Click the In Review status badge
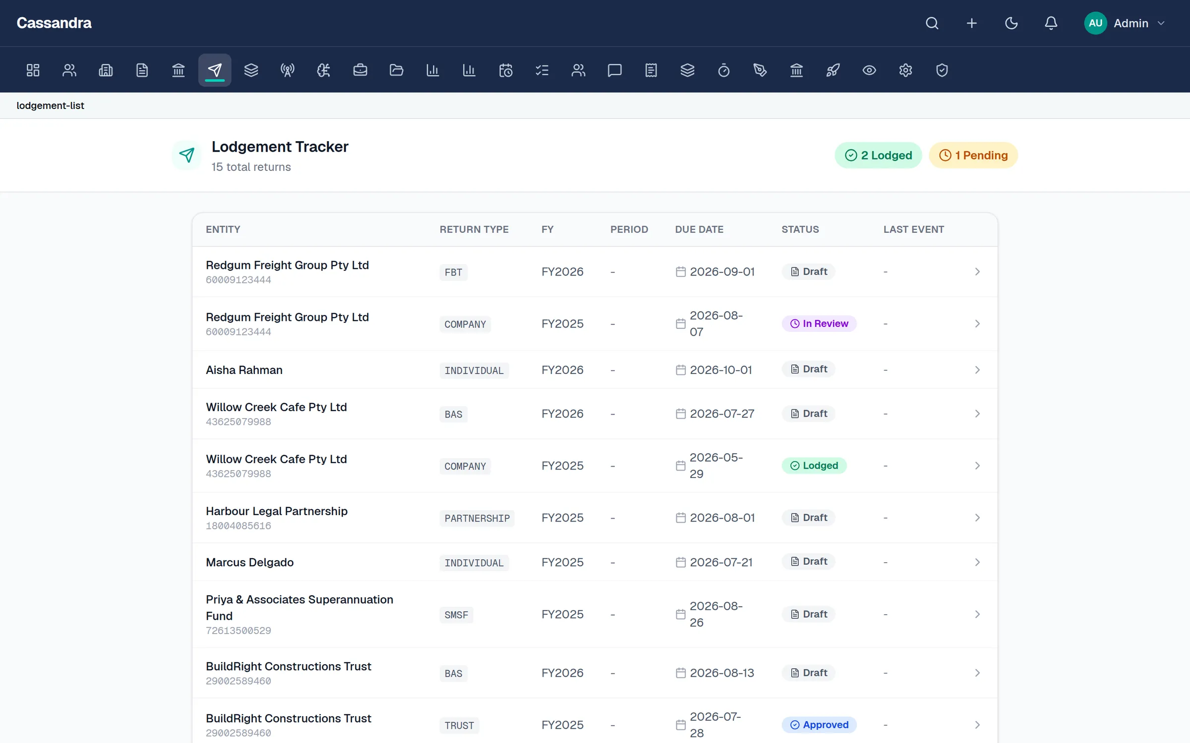This screenshot has width=1190, height=743. [x=819, y=323]
